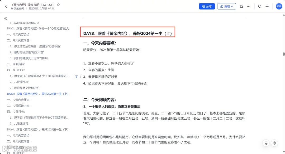Click bold subheading 一个很多人的误区:原来立春是阳历
The image size is (285, 154).
tap(112, 107)
